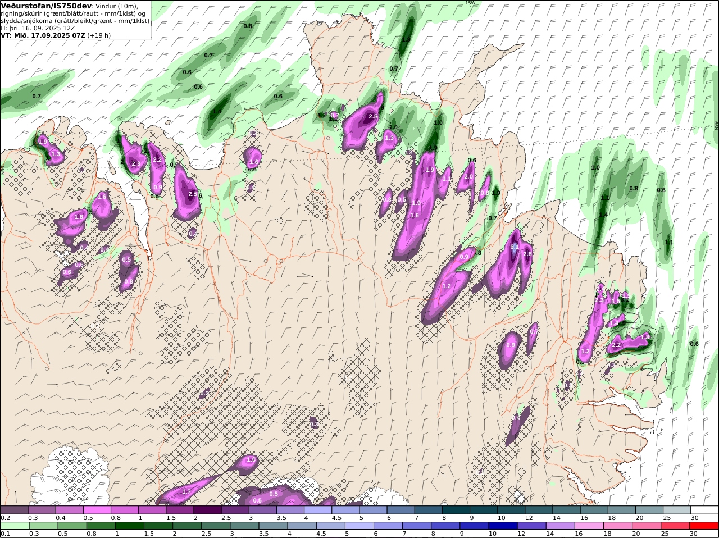Click the '(+19 h)' forecast offset text
Viewport: 719px width, 538px height.
(99, 35)
